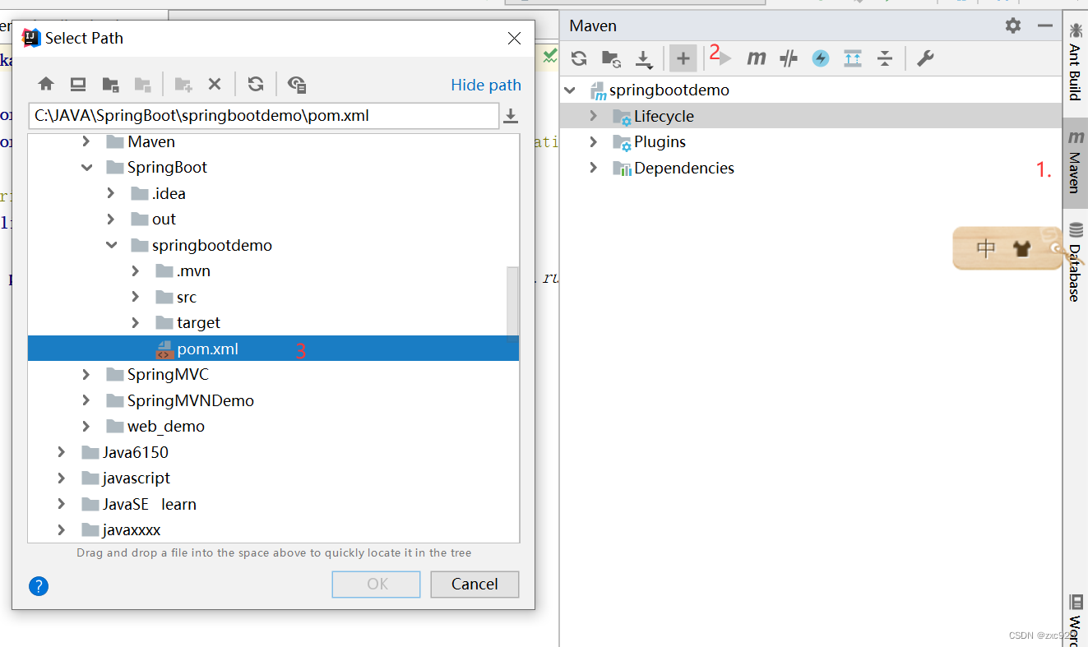This screenshot has width=1088, height=647.
Task: Select the web_demo folder
Action: (x=166, y=427)
